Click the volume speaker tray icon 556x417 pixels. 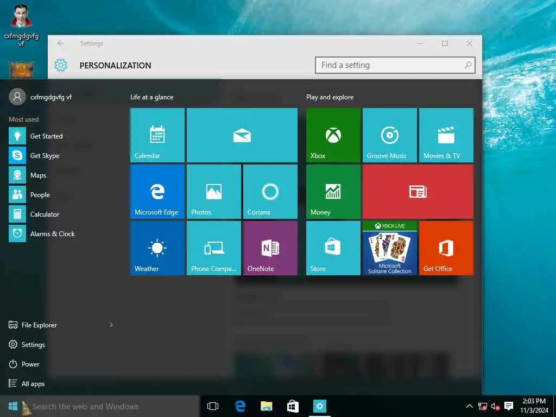[x=495, y=406]
